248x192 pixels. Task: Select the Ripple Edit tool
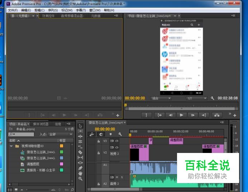pyautogui.click(x=80, y=136)
